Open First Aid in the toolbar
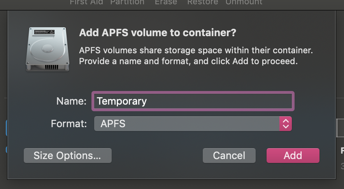The image size is (344, 189). click(86, 2)
